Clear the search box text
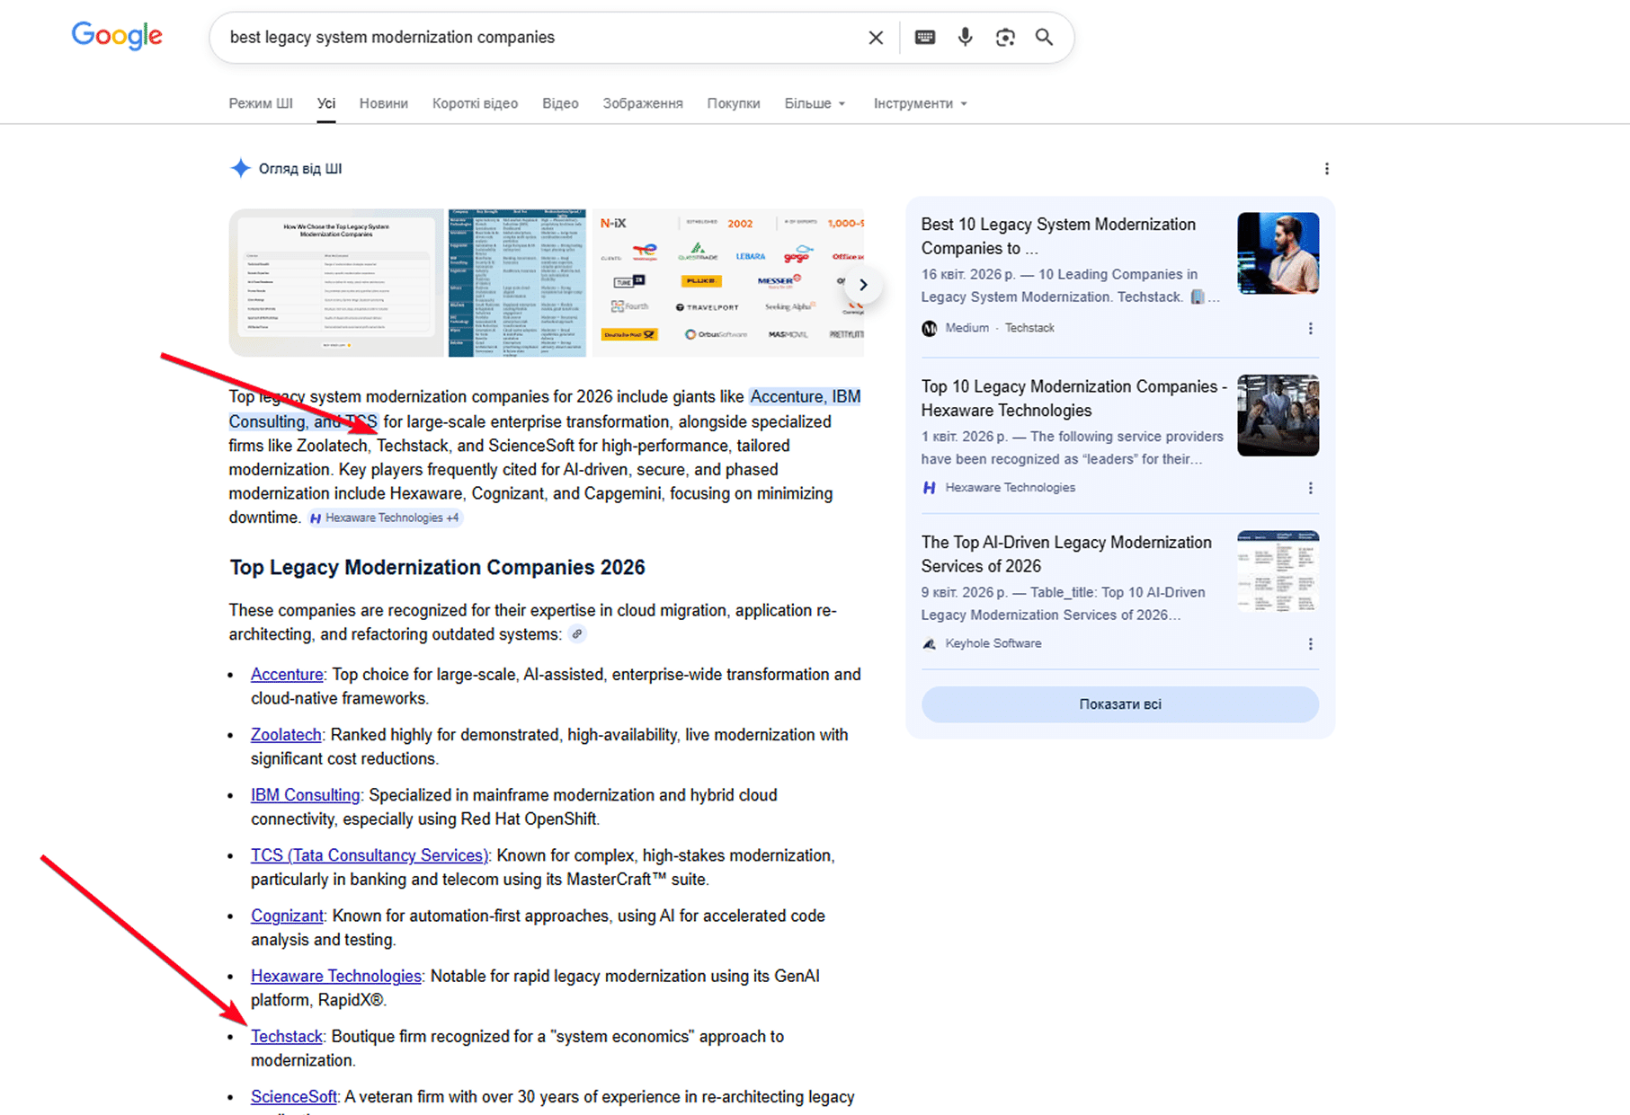 click(875, 38)
